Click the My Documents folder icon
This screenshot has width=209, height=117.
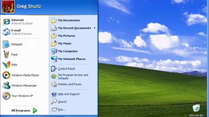54,20
